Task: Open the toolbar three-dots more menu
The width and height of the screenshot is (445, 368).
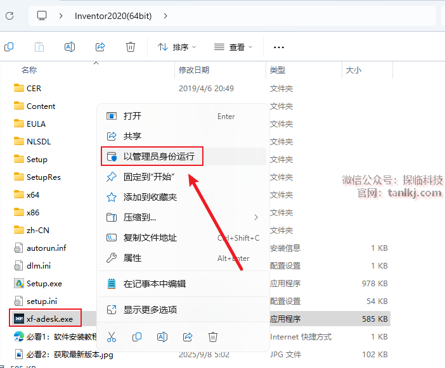Action: coord(279,47)
